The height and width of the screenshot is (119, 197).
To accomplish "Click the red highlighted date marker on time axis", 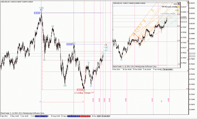I will click(x=85, y=116).
